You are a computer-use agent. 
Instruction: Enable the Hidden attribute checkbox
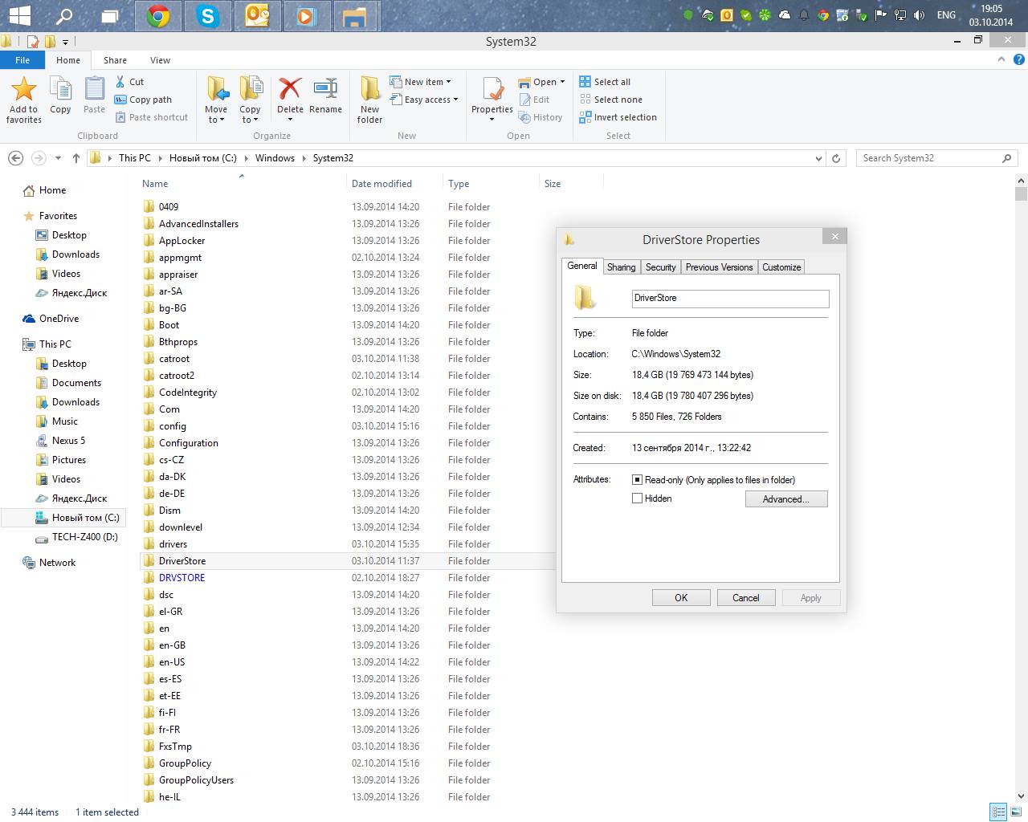(x=638, y=498)
